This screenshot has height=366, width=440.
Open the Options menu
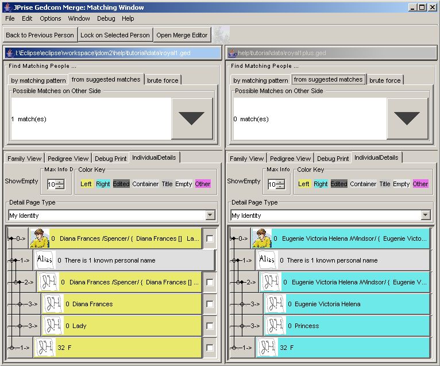point(51,18)
